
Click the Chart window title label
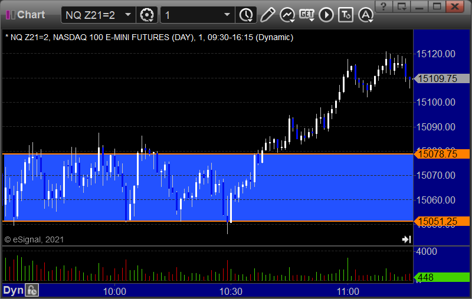pos(31,14)
